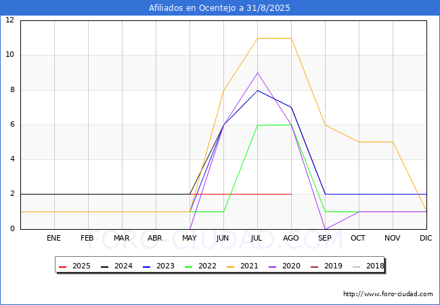Viewport: 440px width, 305px height.
Task: Click the purple 2020 line peak at July
Action: click(x=257, y=73)
